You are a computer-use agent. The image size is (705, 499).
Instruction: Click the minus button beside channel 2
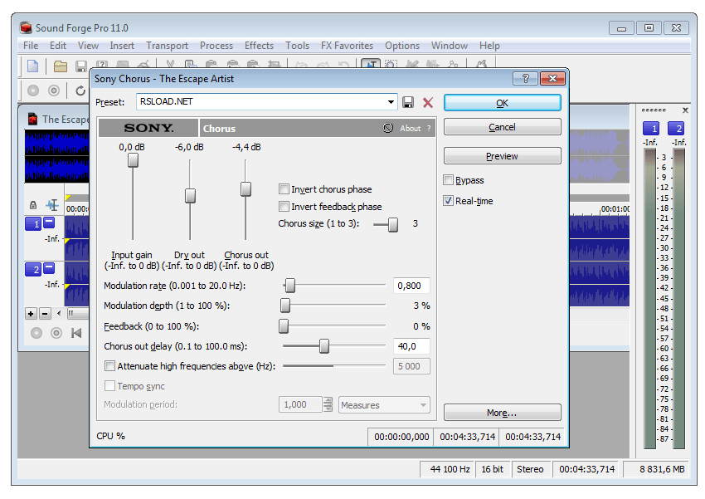[x=49, y=267]
